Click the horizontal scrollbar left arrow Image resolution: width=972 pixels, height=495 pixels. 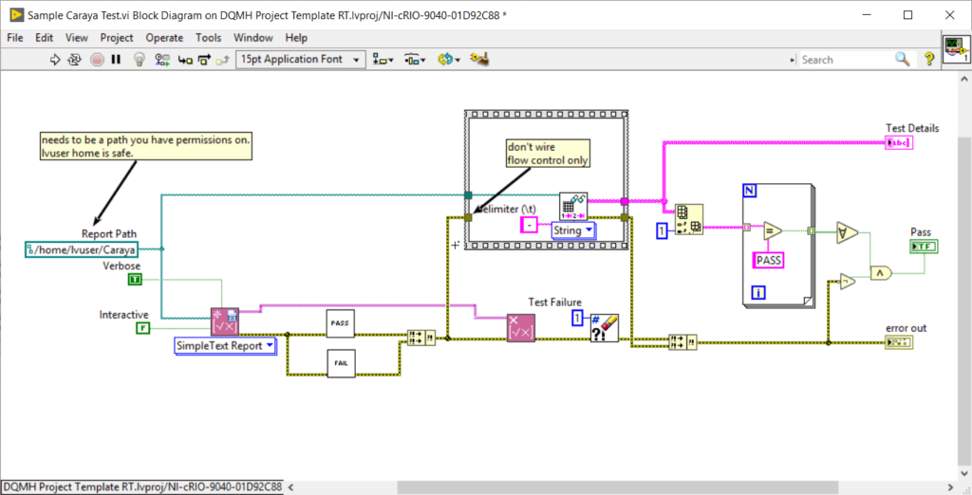pyautogui.click(x=290, y=487)
